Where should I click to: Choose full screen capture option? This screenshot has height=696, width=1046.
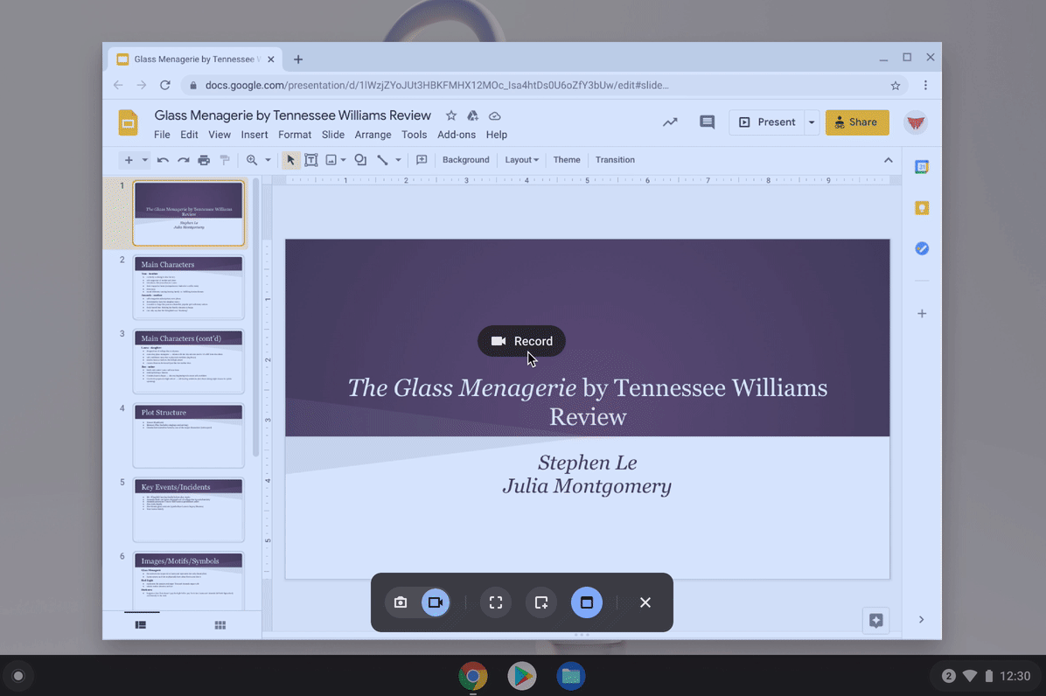click(x=496, y=602)
